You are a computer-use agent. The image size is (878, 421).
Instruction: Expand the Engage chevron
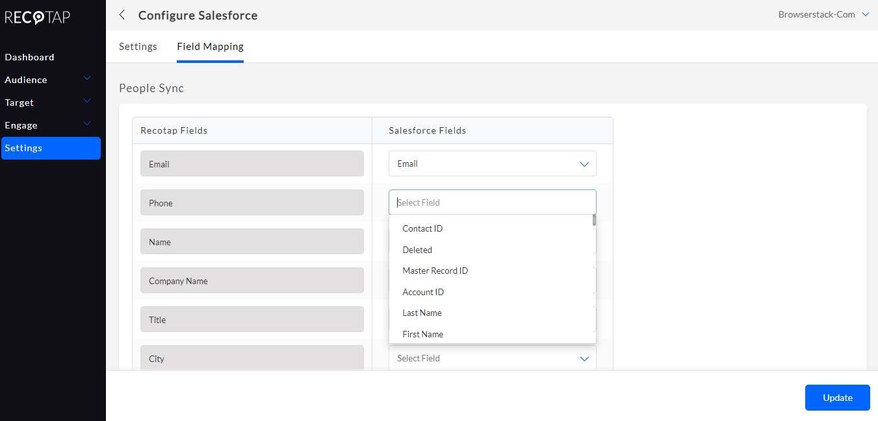coord(87,124)
